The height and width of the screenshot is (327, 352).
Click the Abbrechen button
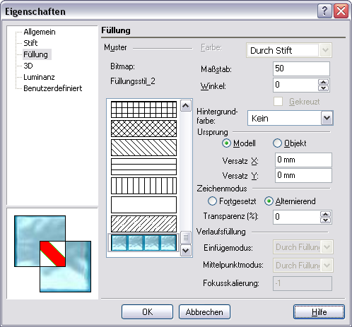click(x=204, y=311)
